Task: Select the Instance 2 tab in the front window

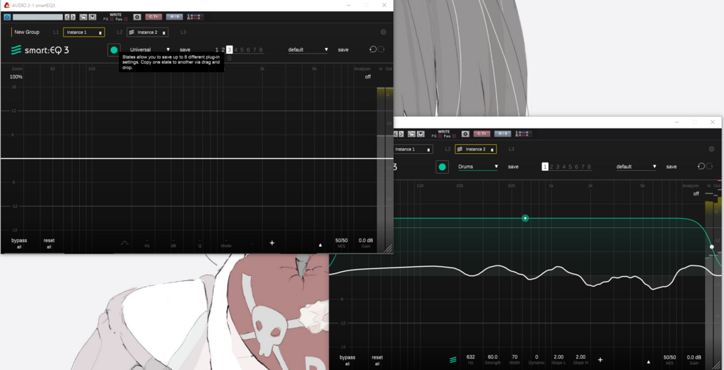Action: [147, 32]
